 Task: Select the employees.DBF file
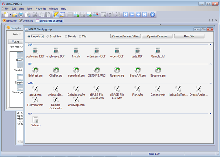point(56,53)
